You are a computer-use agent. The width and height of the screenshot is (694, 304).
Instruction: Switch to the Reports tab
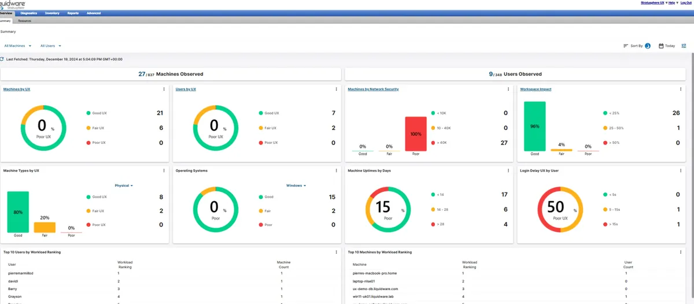tap(73, 12)
